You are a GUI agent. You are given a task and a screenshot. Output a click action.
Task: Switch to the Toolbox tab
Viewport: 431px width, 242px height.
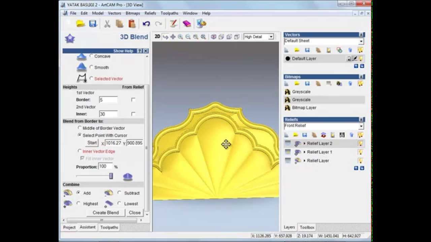[307, 228]
